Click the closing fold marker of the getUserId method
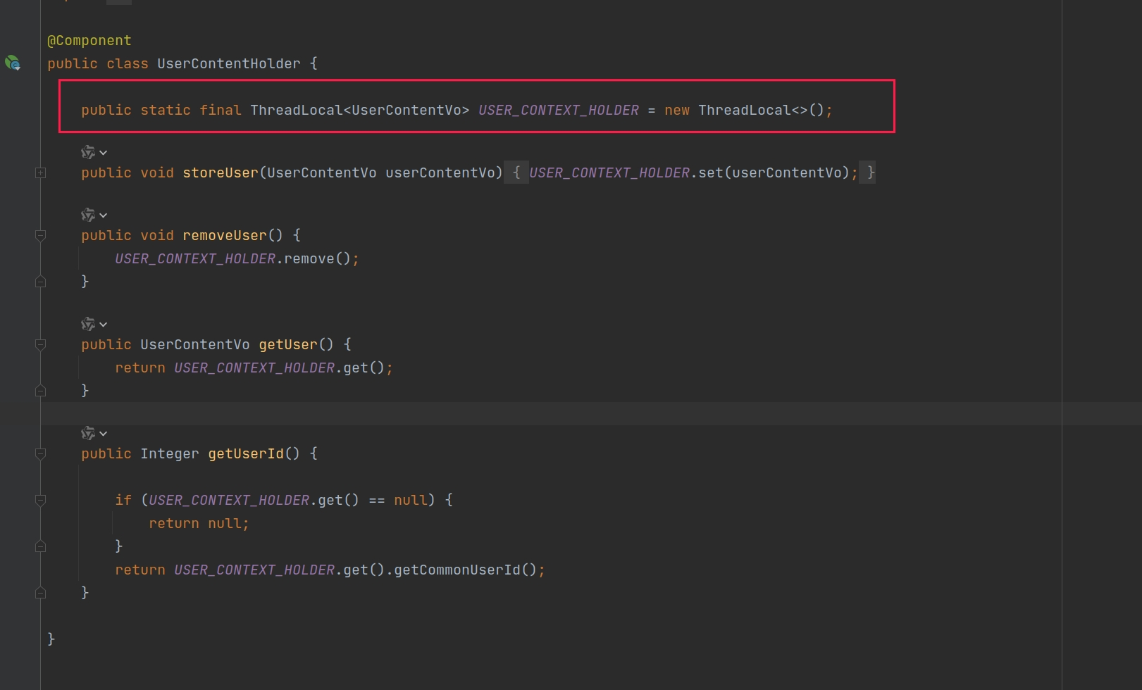 click(x=41, y=593)
